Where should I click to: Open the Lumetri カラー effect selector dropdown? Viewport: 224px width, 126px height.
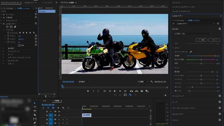tap(196, 23)
